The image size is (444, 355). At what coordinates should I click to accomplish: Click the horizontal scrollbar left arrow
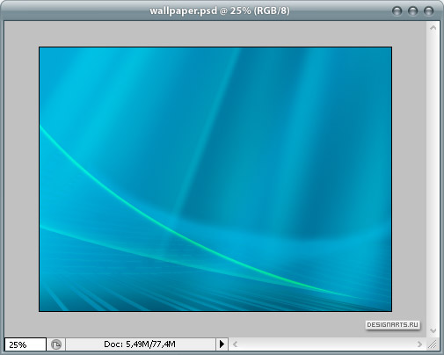[235, 344]
